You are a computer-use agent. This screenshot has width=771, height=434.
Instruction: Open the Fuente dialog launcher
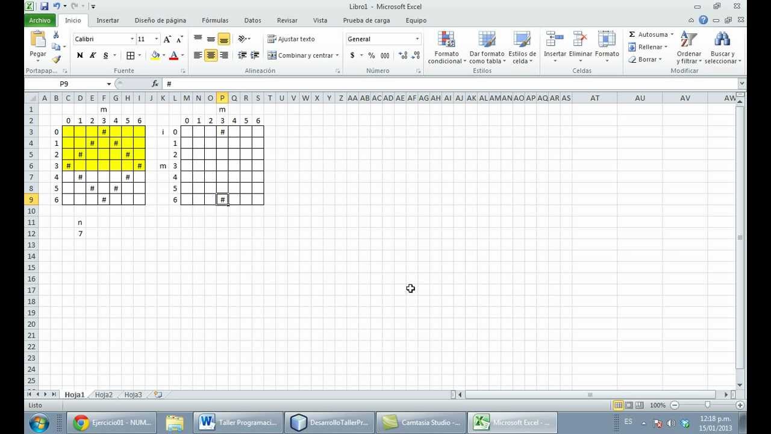[184, 71]
